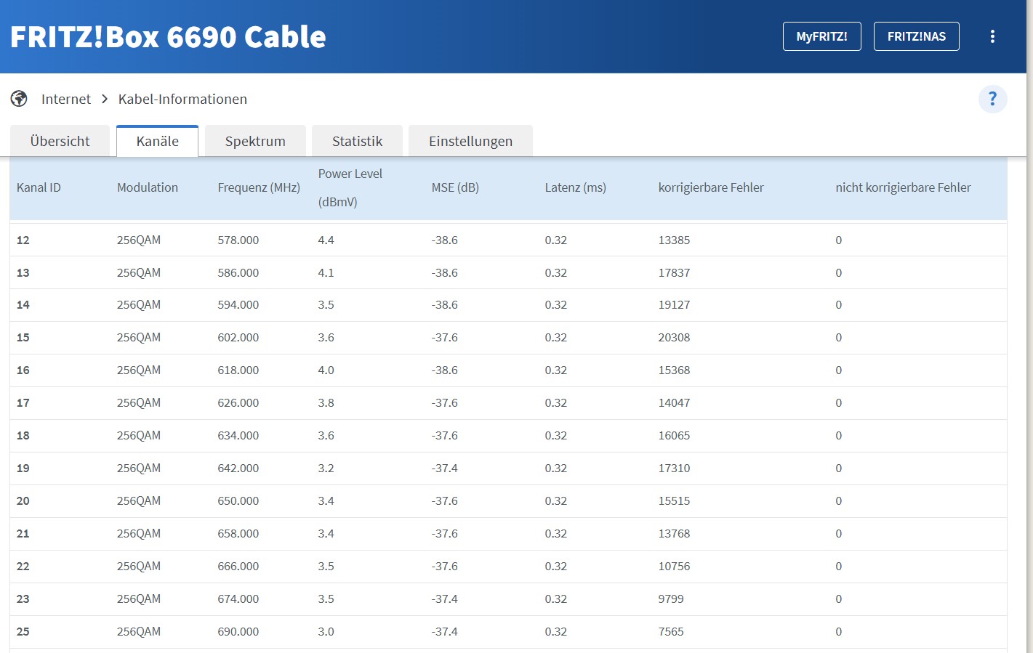Viewport: 1033px width, 653px height.
Task: Click correctable errors value 16065
Action: [674, 436]
